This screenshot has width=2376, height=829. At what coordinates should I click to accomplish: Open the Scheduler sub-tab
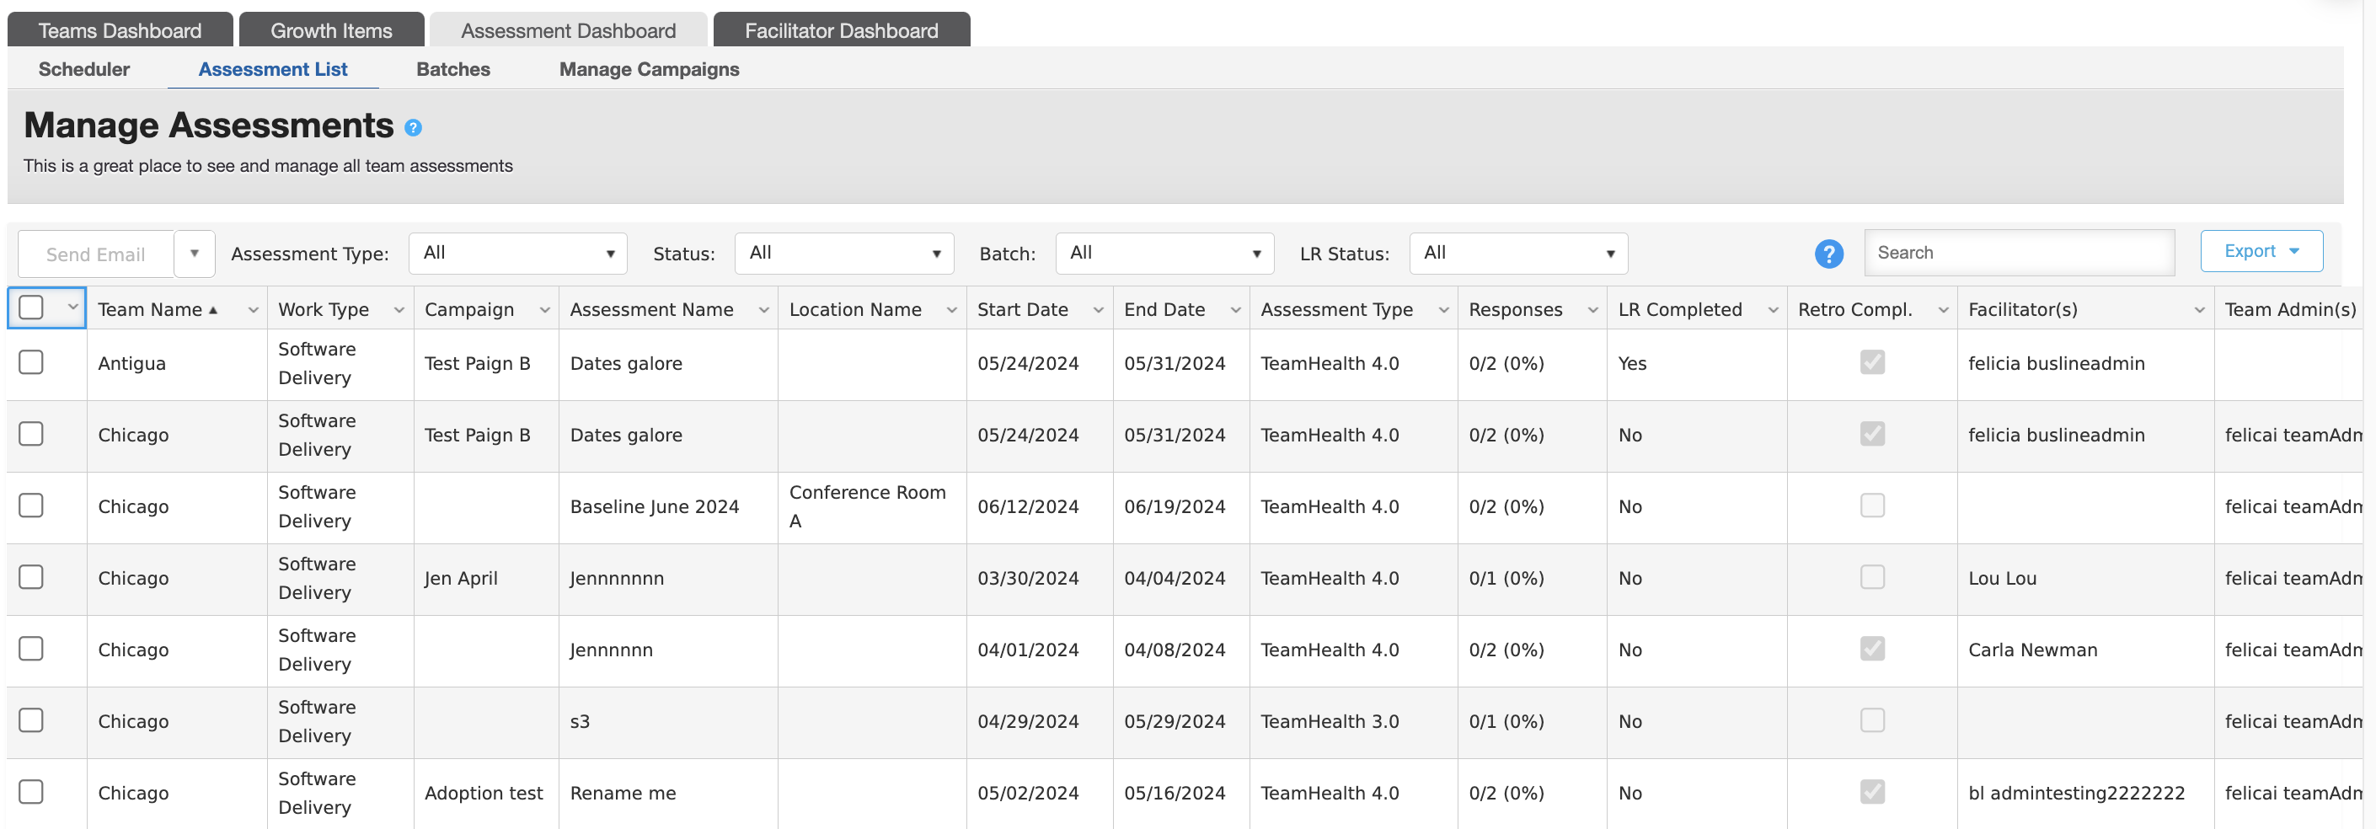coord(84,69)
